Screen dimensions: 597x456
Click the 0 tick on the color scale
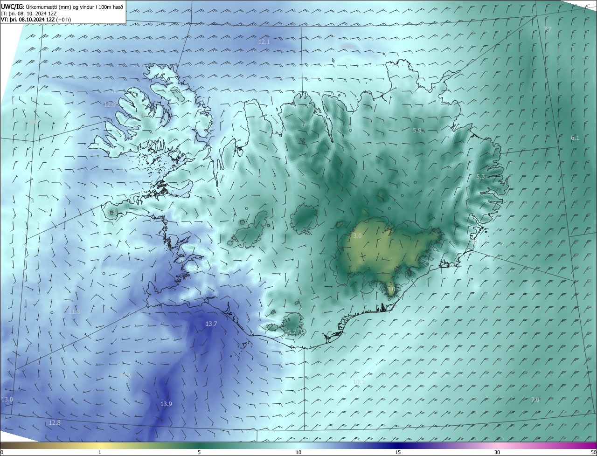tap(2, 453)
